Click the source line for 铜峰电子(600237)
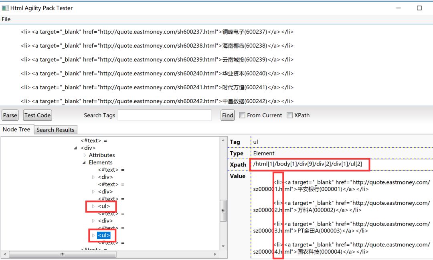The image size is (433, 260). tap(157, 32)
